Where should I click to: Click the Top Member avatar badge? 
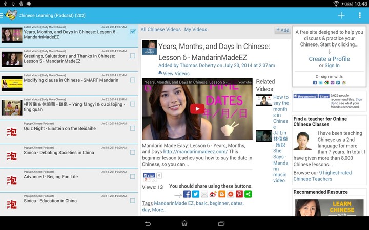click(x=149, y=48)
